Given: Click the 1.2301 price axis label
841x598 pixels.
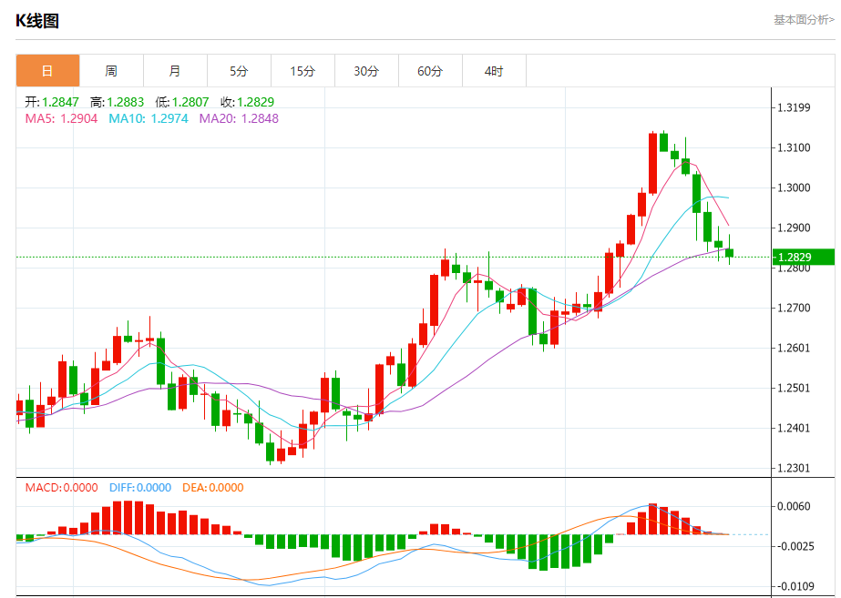Looking at the screenshot, I should [x=794, y=469].
